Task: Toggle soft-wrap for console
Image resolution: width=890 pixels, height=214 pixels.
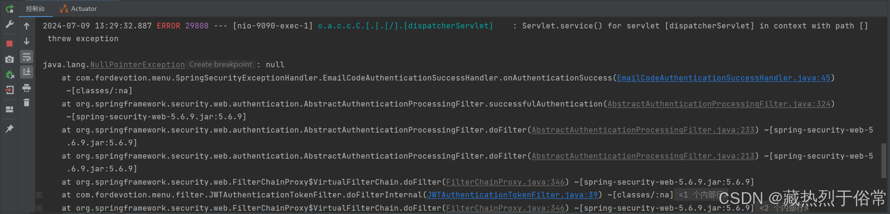Action: (x=27, y=57)
